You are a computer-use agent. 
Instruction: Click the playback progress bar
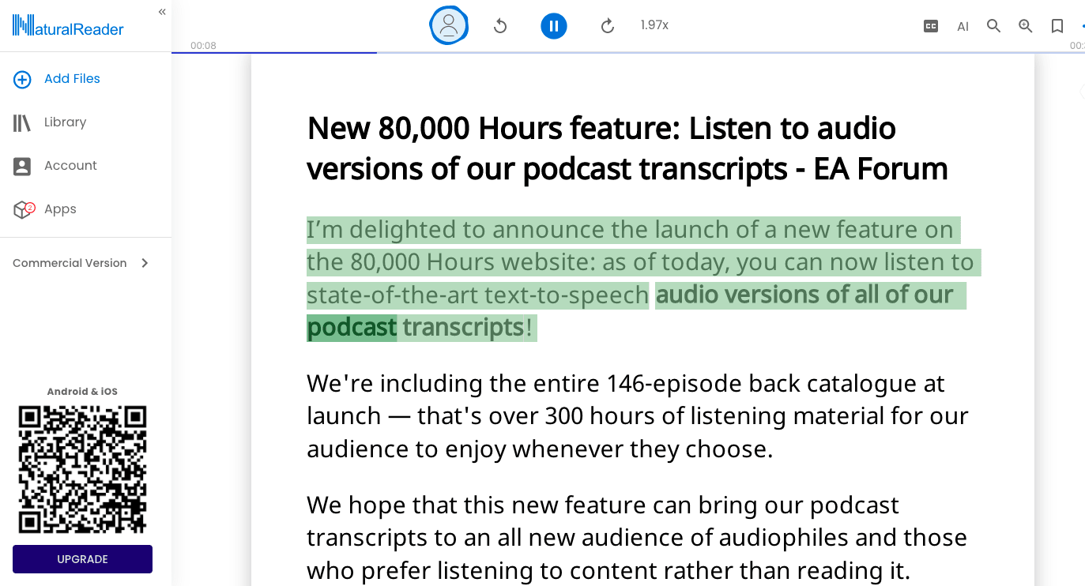pyautogui.click(x=628, y=52)
